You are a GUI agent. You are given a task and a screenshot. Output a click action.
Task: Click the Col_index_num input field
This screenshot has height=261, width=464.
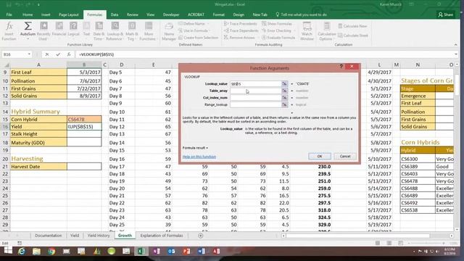coord(256,98)
